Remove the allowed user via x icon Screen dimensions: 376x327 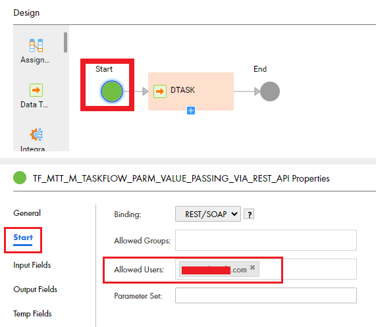click(252, 267)
